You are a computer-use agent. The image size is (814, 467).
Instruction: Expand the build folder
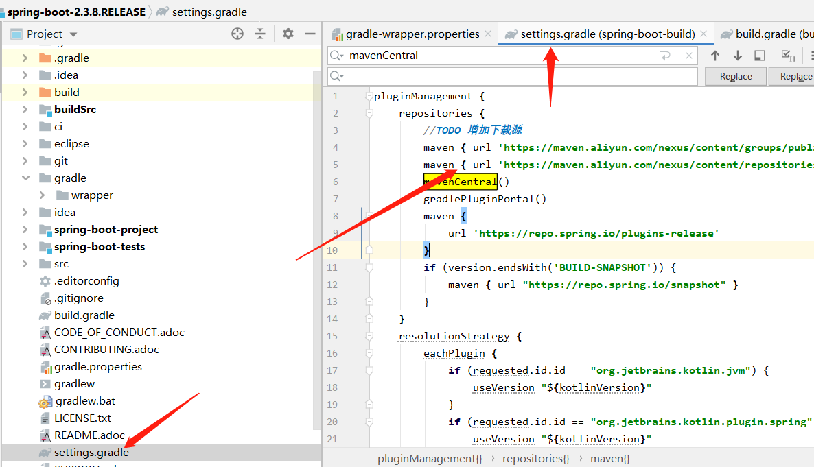pyautogui.click(x=25, y=93)
